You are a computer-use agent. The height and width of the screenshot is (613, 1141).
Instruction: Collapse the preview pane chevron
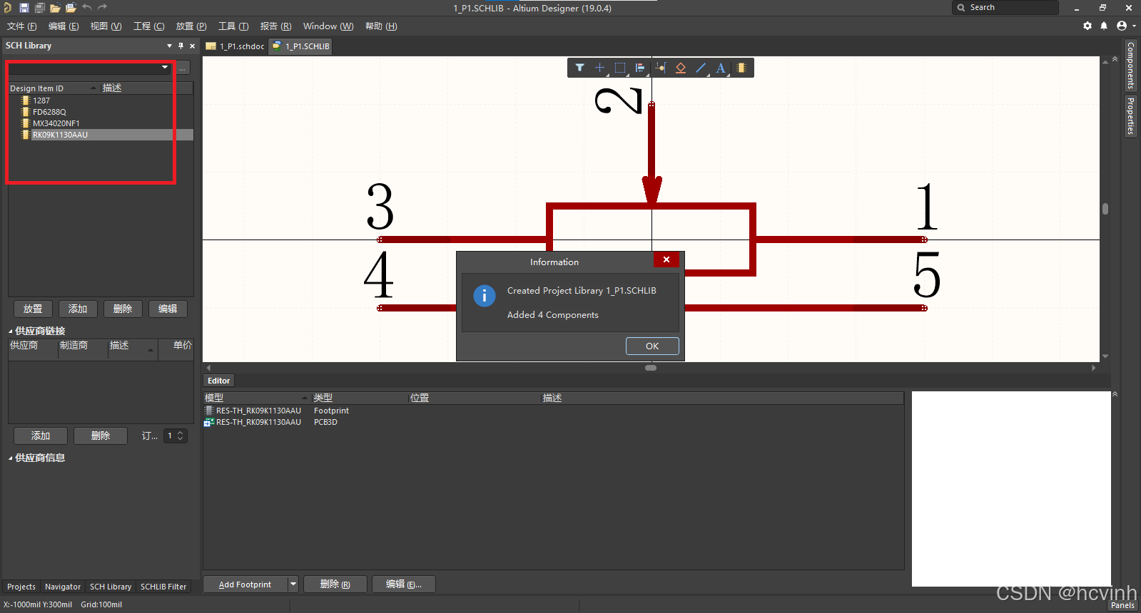click(1115, 394)
